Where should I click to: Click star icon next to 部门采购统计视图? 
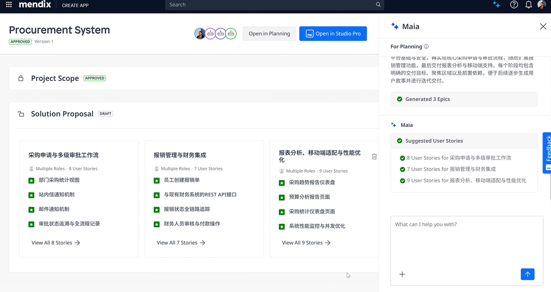click(31, 181)
